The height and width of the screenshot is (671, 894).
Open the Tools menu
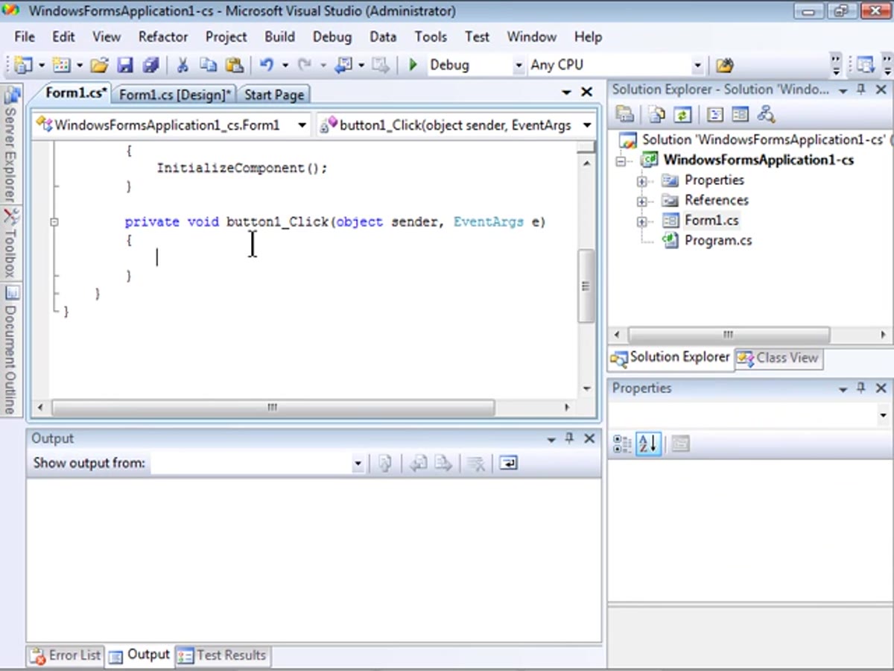[x=431, y=37]
